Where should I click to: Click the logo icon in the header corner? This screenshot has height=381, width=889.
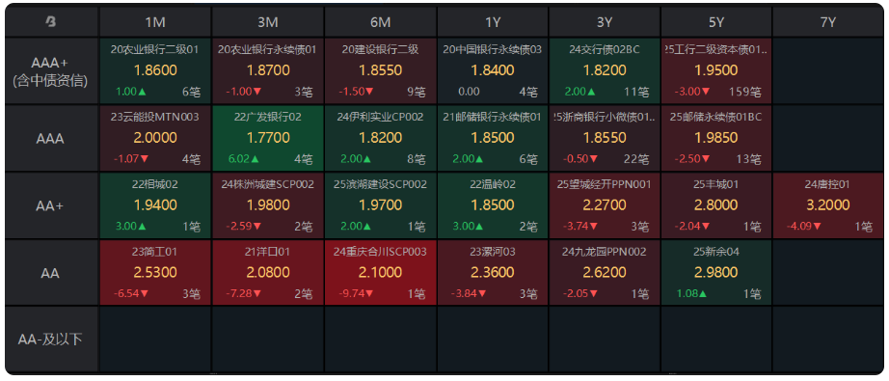51,22
